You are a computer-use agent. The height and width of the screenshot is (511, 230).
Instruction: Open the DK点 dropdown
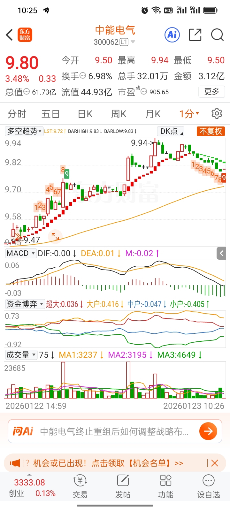171,131
